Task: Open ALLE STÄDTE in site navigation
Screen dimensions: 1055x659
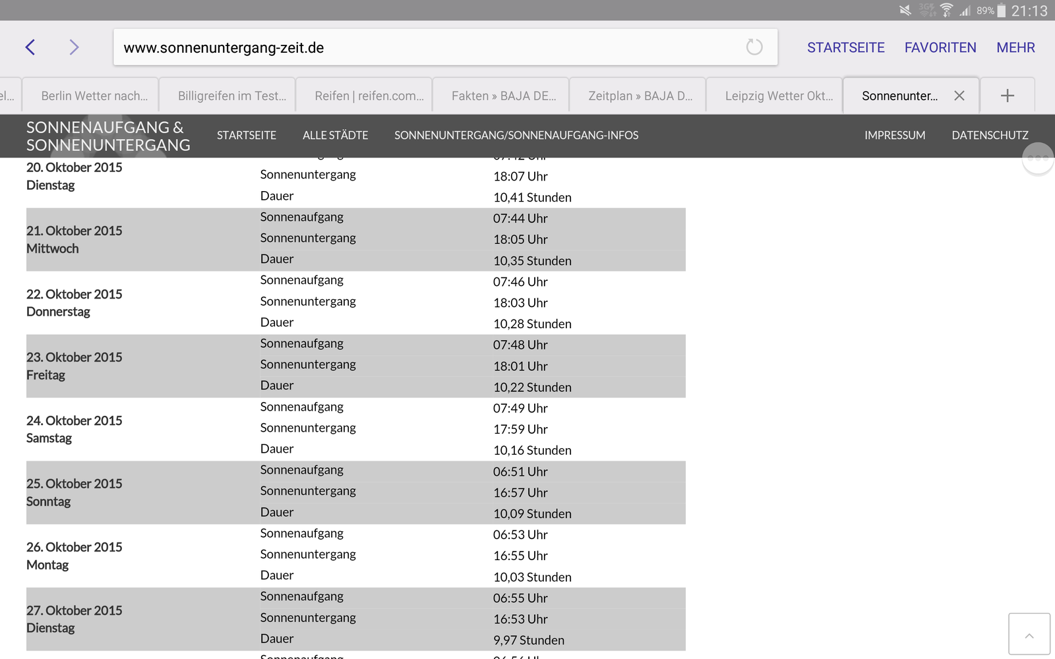Action: point(335,135)
